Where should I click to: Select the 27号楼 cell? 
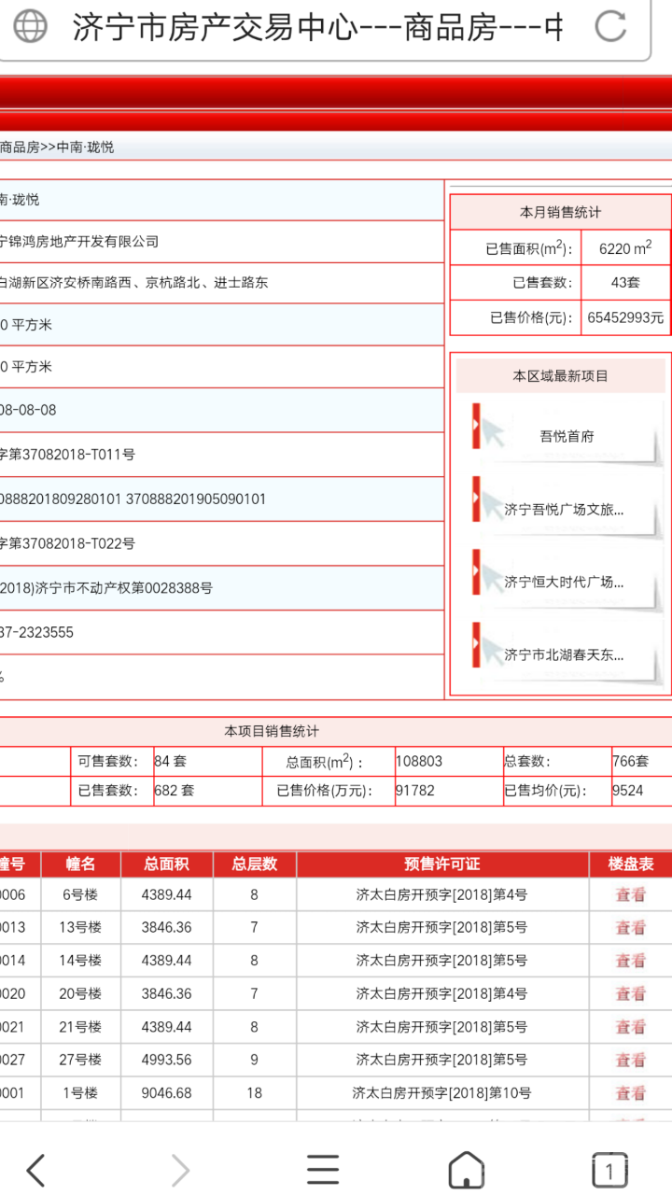tap(80, 1060)
